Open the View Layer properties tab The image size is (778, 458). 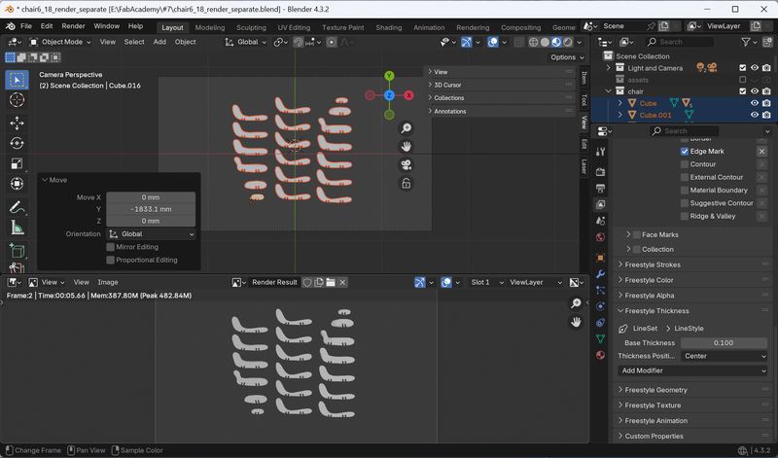click(x=600, y=204)
